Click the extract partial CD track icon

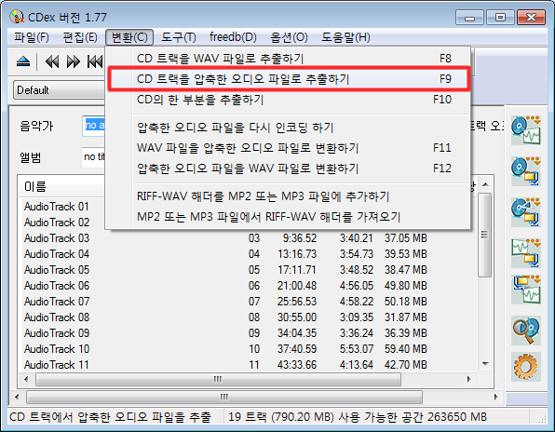click(x=526, y=212)
